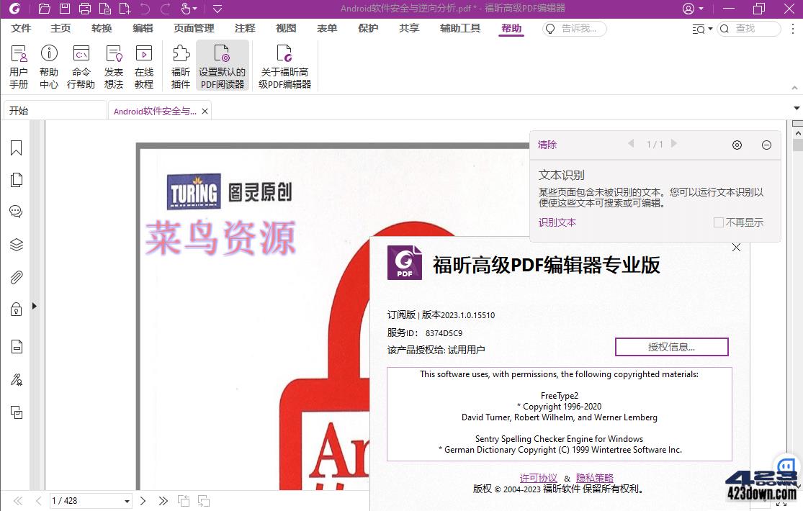The image size is (803, 511).
Task: Run 识别文本 text recognition link
Action: (x=557, y=222)
